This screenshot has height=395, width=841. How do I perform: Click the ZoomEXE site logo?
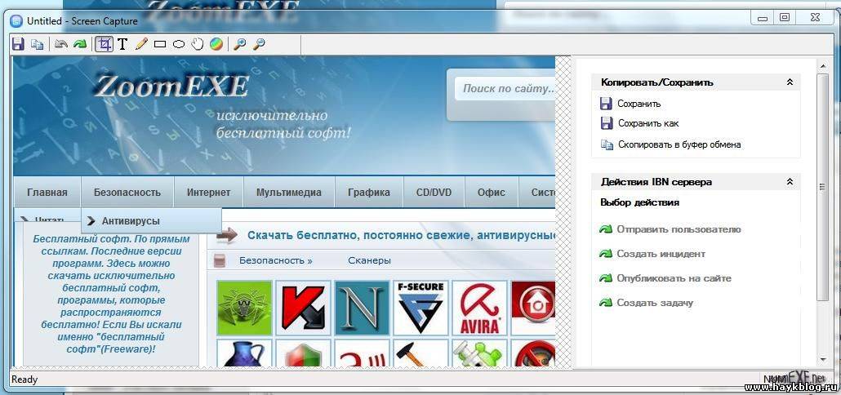click(x=171, y=87)
